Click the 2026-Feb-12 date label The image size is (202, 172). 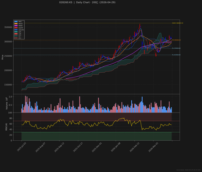click(134, 147)
